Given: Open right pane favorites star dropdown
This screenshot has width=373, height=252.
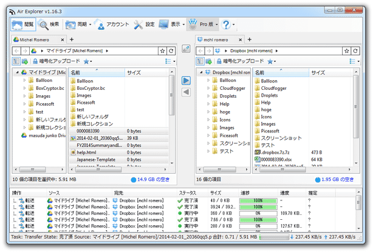Looking at the screenshot, I should 272,61.
